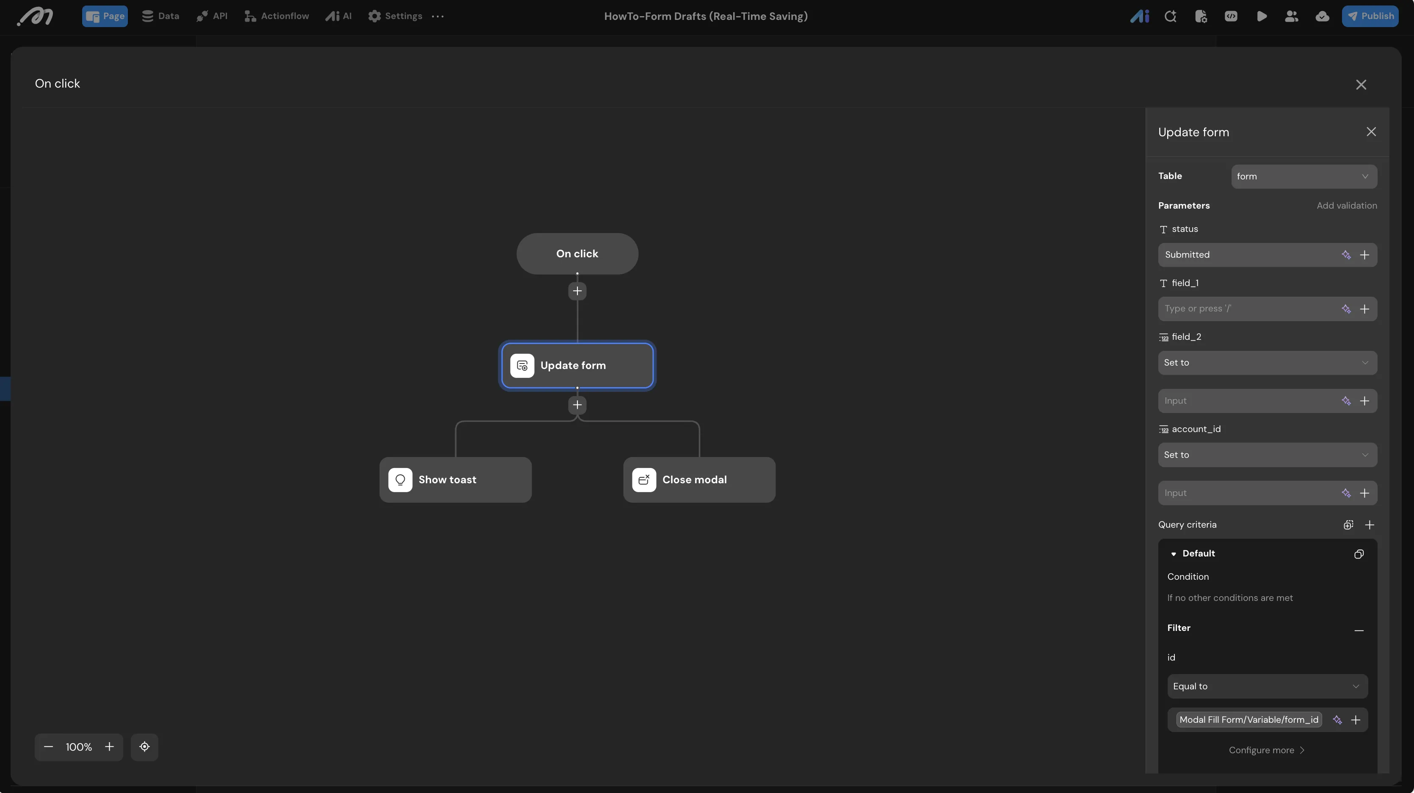Image resolution: width=1414 pixels, height=793 pixels.
Task: Click the Add validation link
Action: point(1347,206)
